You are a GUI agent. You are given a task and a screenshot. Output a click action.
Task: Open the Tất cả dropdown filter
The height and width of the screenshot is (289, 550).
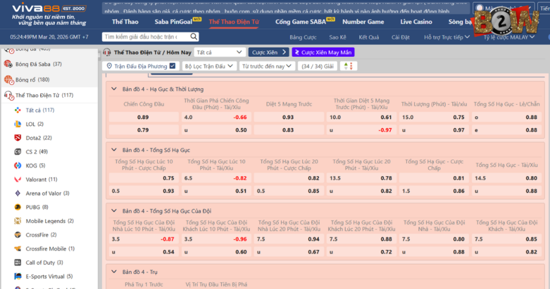220,52
